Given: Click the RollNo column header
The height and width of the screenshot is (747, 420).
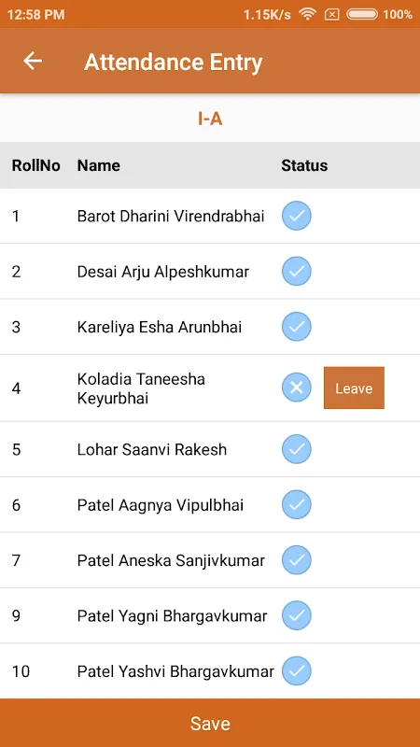Looking at the screenshot, I should point(36,165).
